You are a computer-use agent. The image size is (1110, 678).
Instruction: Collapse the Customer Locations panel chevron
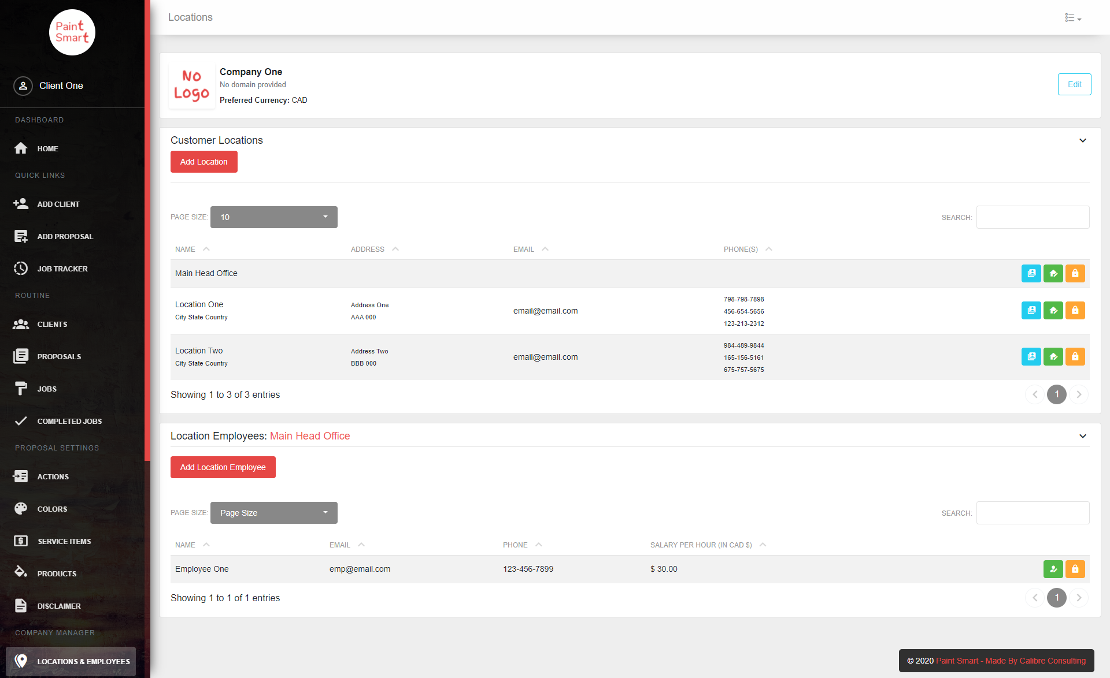[x=1082, y=140]
